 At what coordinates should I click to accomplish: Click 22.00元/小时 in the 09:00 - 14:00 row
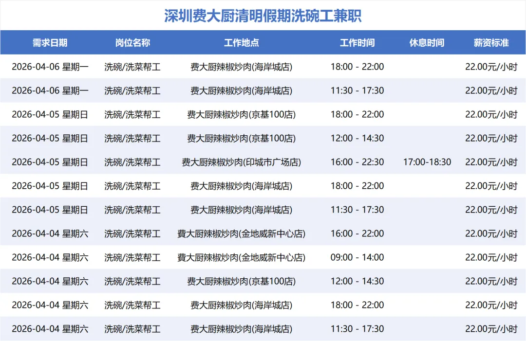491,257
